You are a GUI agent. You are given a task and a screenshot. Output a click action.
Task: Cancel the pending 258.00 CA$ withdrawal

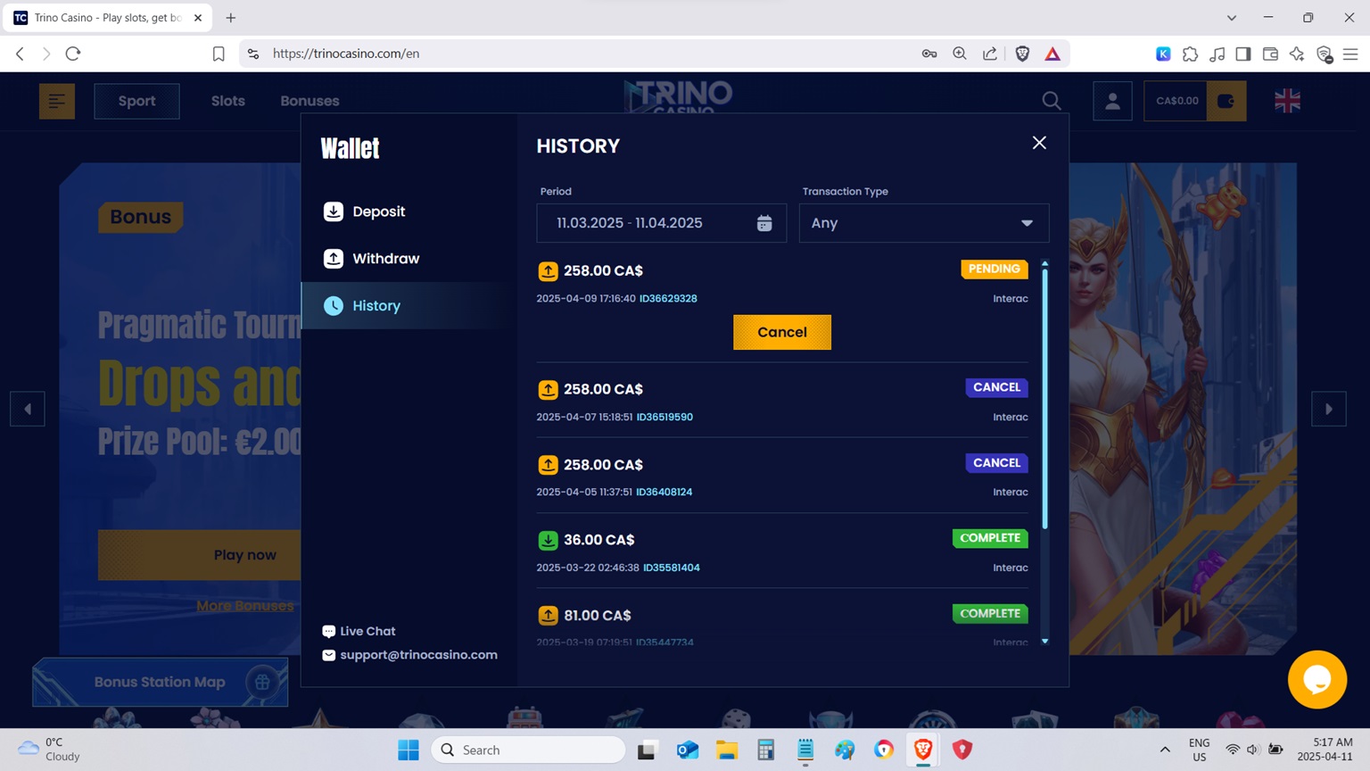coord(782,332)
